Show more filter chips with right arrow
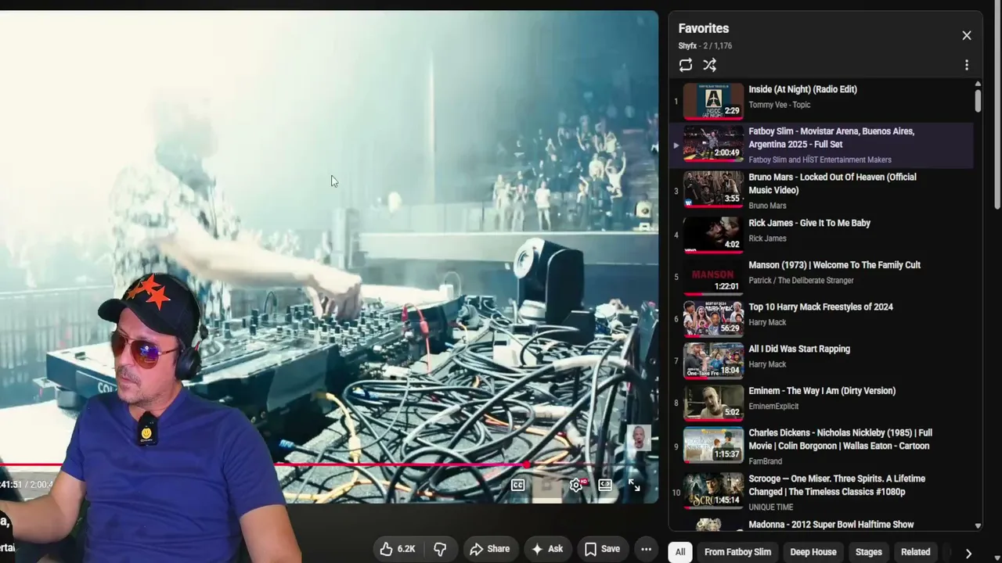1002x563 pixels. [968, 553]
